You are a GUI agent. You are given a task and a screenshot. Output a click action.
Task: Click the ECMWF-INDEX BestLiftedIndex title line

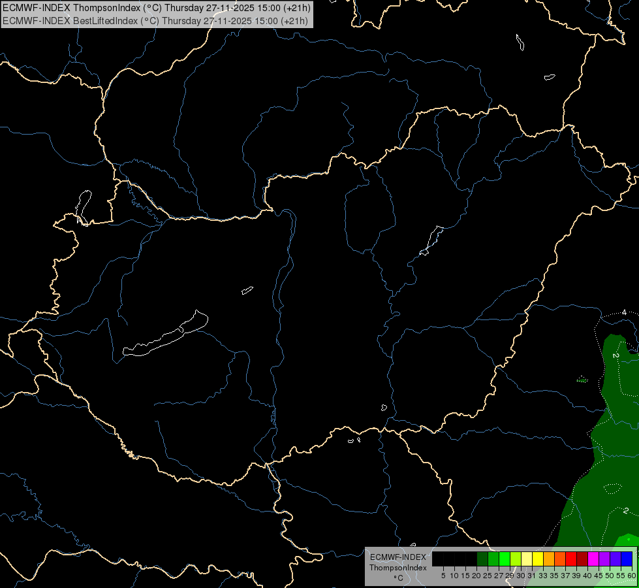[155, 21]
